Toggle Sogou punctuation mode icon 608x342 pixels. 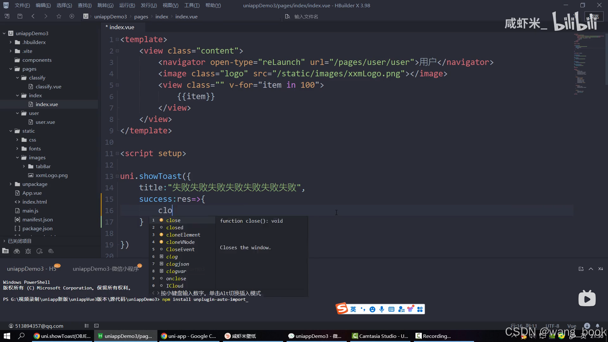click(363, 309)
